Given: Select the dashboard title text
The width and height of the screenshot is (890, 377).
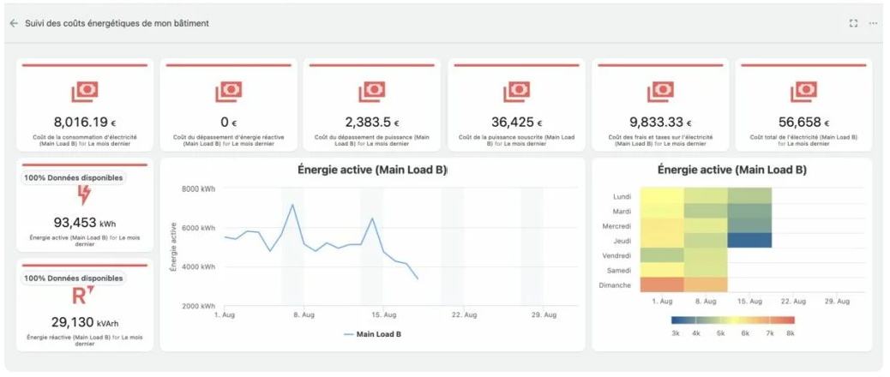Looking at the screenshot, I should pyautogui.click(x=117, y=23).
